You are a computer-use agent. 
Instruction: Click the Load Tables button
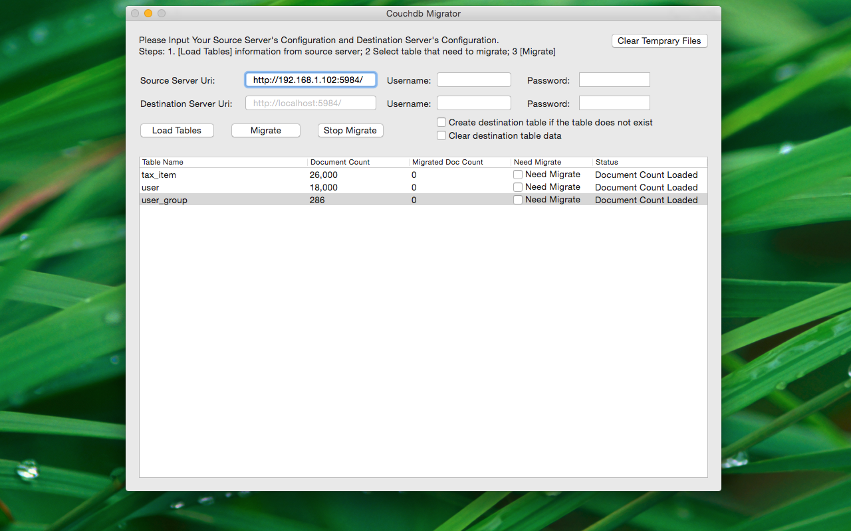(x=177, y=131)
